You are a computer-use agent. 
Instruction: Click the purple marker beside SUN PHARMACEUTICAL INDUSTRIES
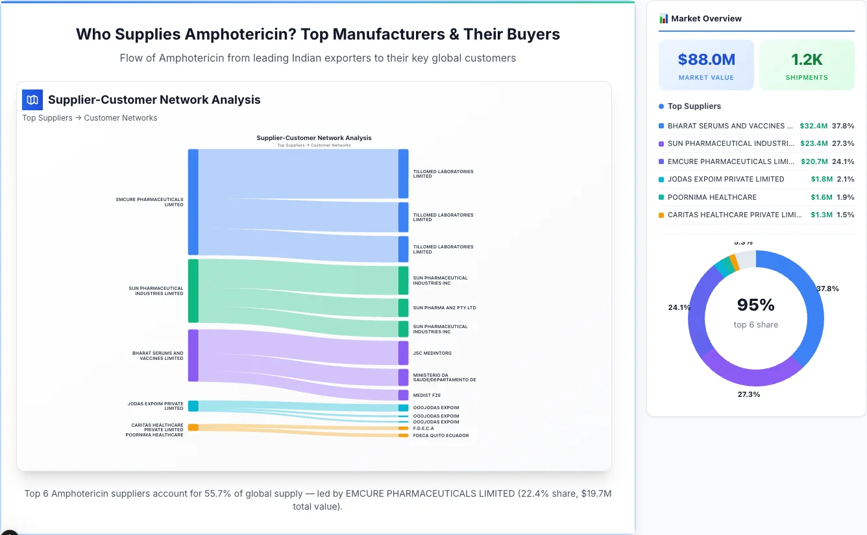point(661,143)
